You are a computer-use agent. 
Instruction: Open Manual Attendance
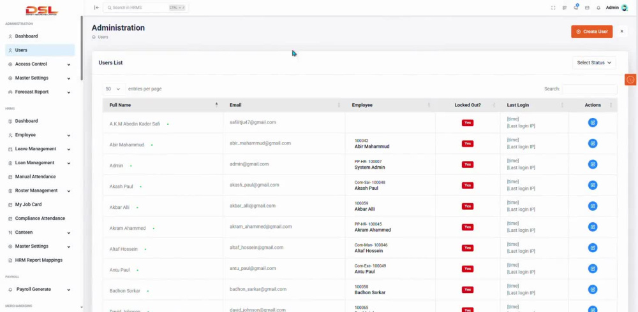[40, 177]
